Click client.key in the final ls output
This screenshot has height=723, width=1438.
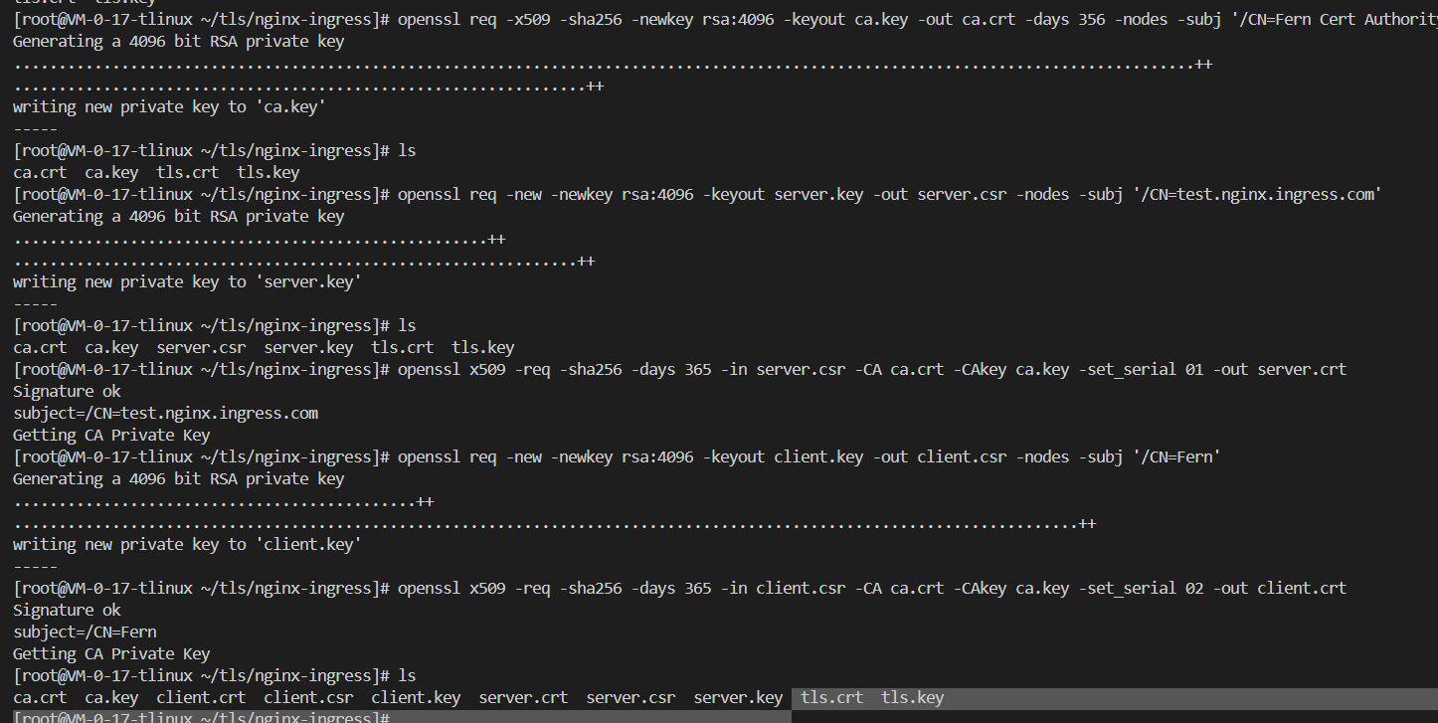(x=416, y=698)
